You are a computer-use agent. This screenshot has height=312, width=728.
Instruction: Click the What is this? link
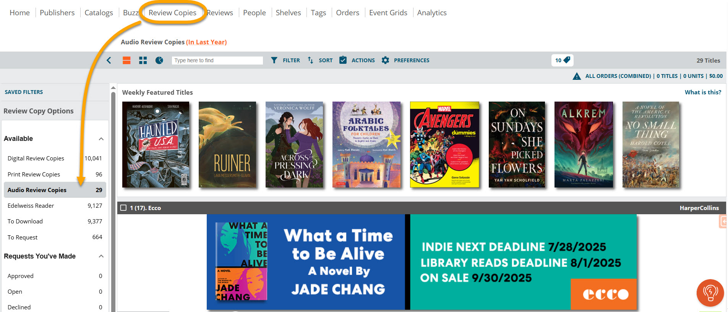point(702,92)
